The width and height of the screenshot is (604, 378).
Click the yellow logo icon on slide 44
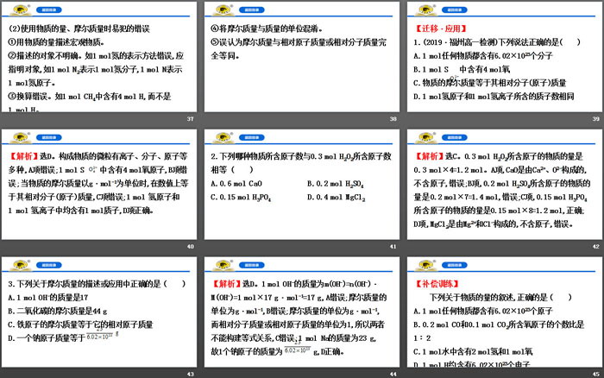223,265
